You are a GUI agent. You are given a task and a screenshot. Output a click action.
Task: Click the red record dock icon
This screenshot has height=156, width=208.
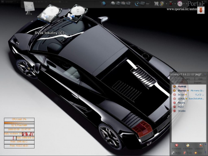171,4
